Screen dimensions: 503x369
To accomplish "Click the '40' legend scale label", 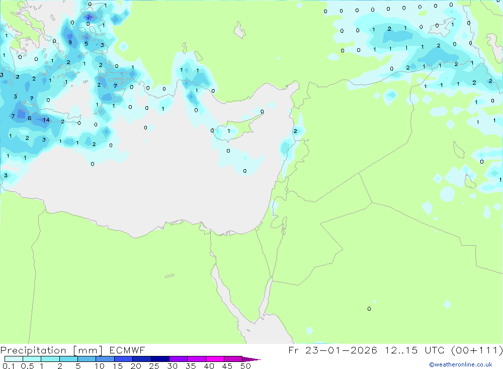I will 209,366.
